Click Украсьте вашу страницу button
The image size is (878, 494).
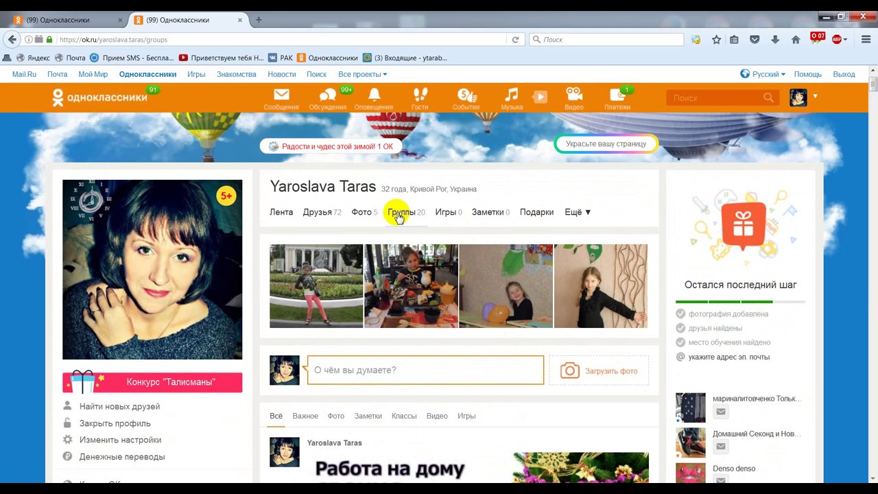606,144
